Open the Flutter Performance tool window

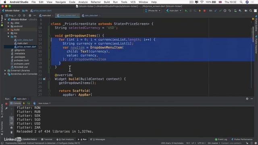coord(242,139)
